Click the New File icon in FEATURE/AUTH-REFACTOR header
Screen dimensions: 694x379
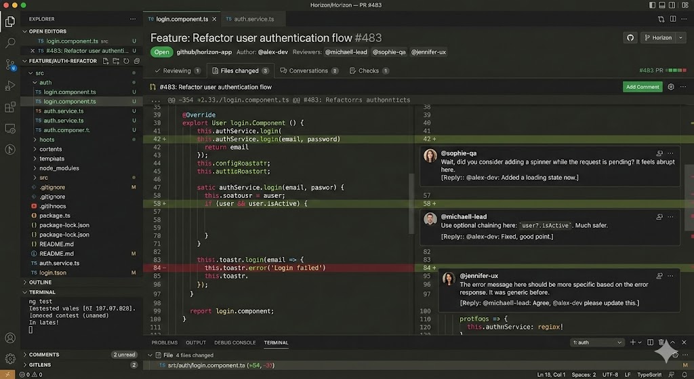click(105, 61)
